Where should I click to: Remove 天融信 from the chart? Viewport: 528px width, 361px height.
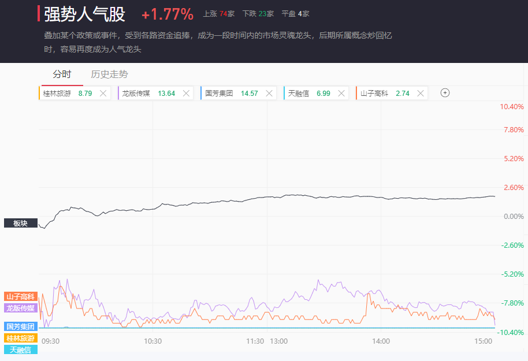pos(341,93)
